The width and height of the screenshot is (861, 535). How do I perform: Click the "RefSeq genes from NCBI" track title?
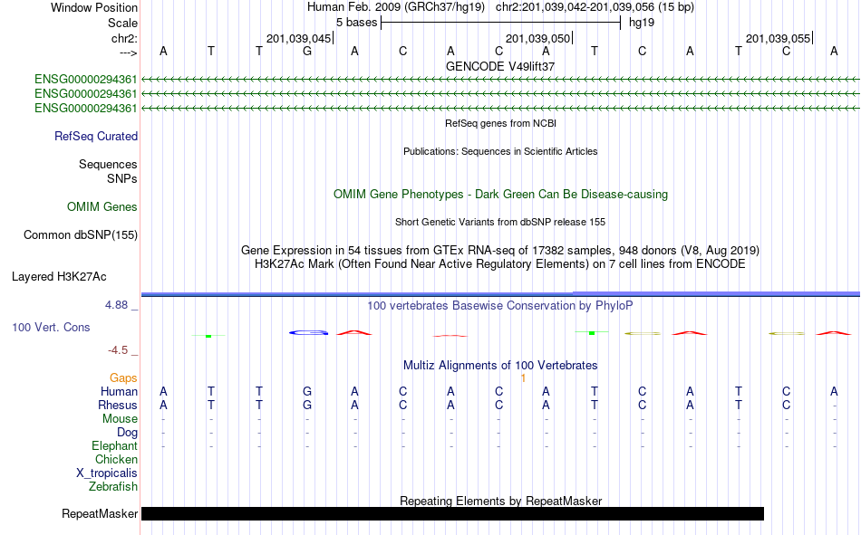coord(501,123)
